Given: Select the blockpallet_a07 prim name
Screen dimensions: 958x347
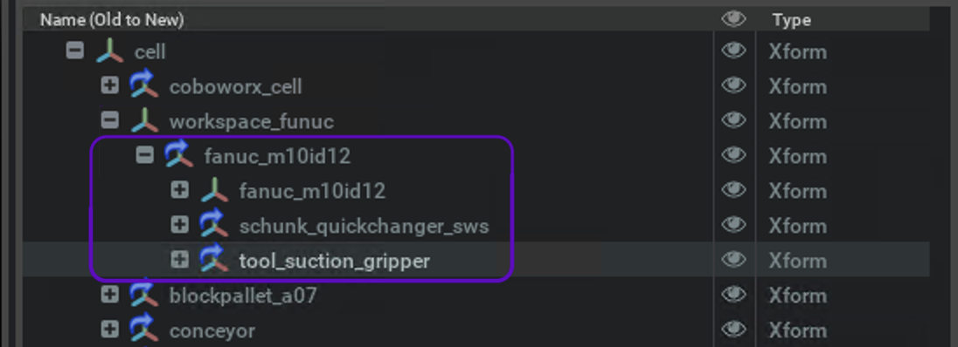Looking at the screenshot, I should [x=243, y=296].
